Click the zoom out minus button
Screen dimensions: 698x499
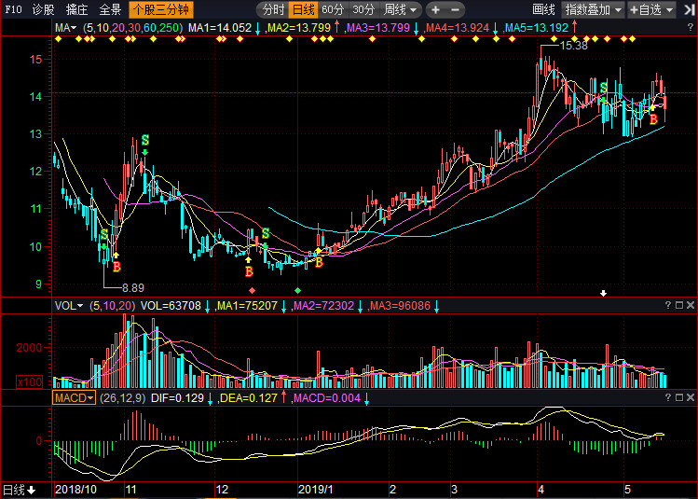[455, 9]
